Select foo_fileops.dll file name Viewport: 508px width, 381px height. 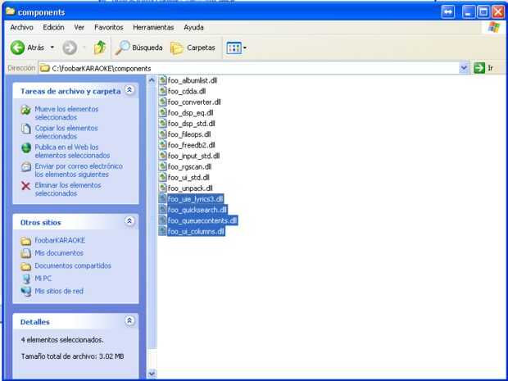coord(189,134)
